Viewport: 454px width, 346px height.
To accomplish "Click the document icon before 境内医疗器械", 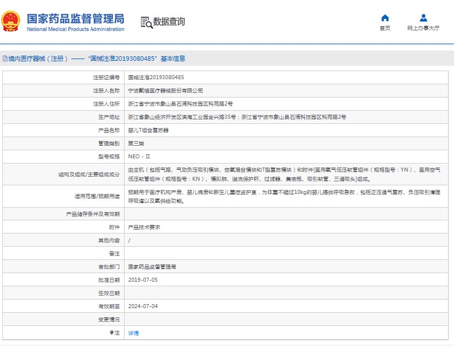I will pos(5,59).
